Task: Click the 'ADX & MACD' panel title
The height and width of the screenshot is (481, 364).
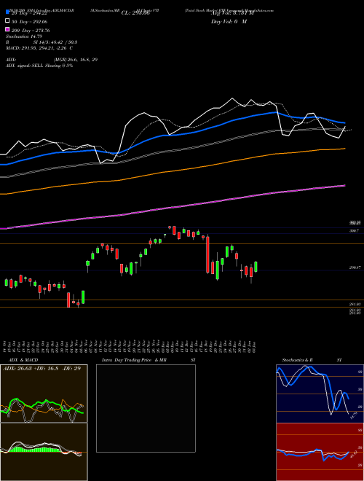Action: pyautogui.click(x=23, y=360)
